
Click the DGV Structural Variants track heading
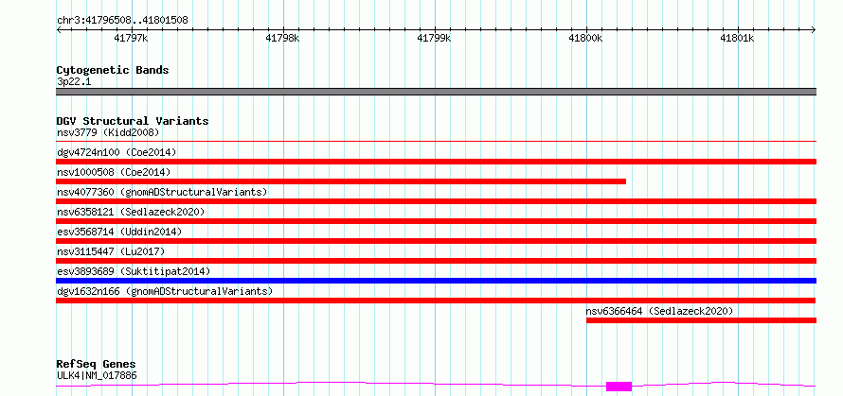(133, 121)
